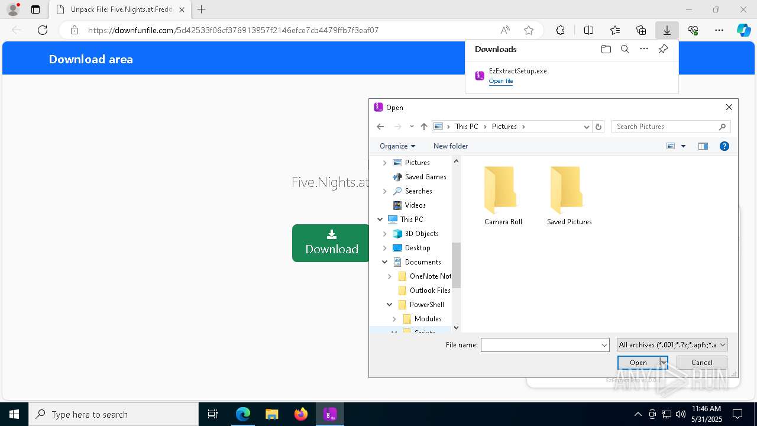Go back arrow in Open dialog

coord(380,127)
